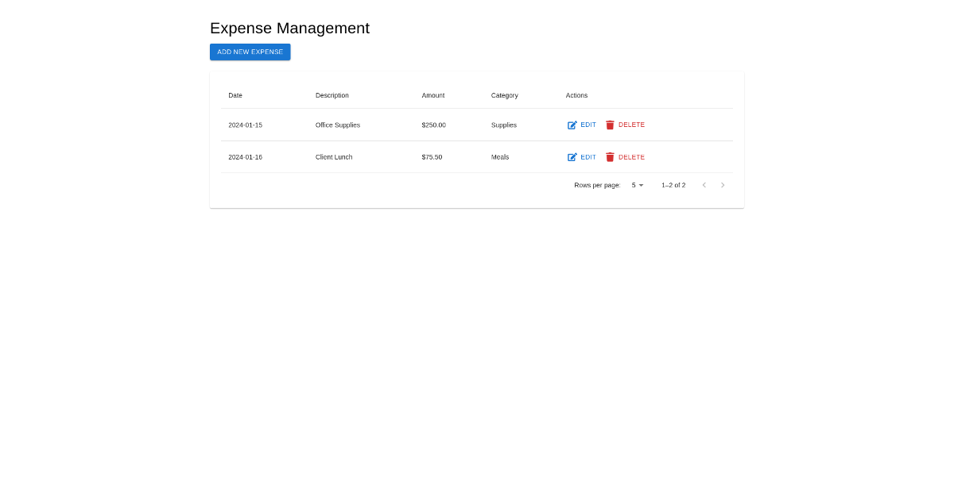954x500 pixels.
Task: Click the delete trash icon for Office Supplies
Action: point(610,125)
